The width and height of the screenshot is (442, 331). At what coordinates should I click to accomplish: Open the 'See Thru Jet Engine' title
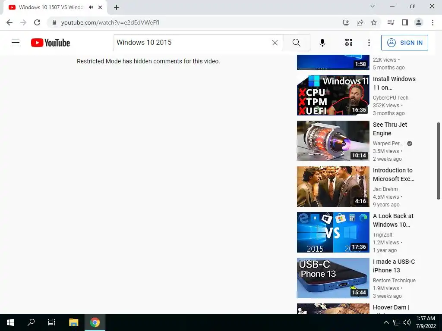click(x=390, y=129)
